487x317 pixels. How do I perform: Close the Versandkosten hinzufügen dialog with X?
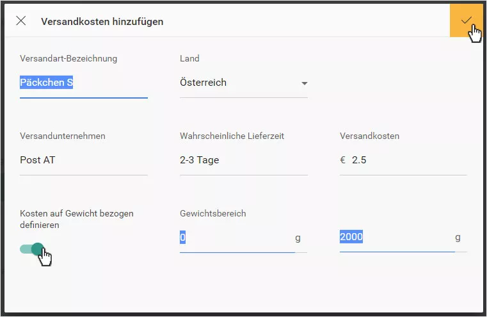pos(21,21)
